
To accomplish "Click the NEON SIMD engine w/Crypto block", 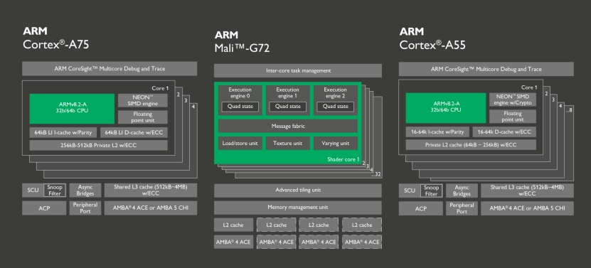I will point(513,100).
